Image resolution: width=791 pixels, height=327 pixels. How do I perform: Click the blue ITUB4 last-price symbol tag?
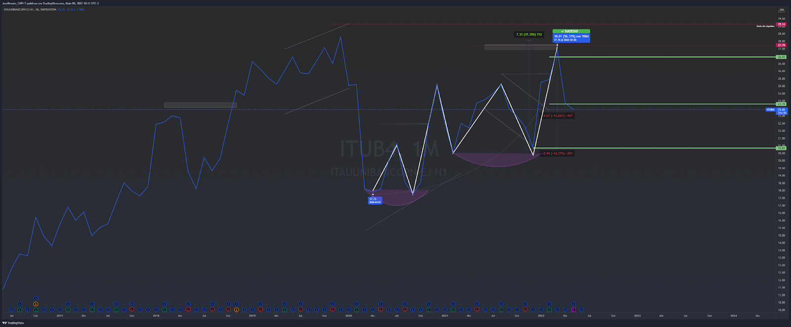[771, 109]
